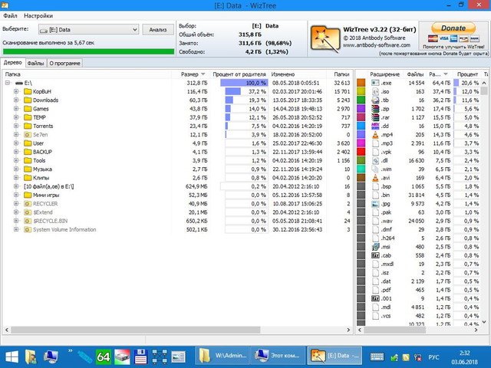Click the Games folder icon
The height and width of the screenshot is (368, 491).
pos(28,109)
